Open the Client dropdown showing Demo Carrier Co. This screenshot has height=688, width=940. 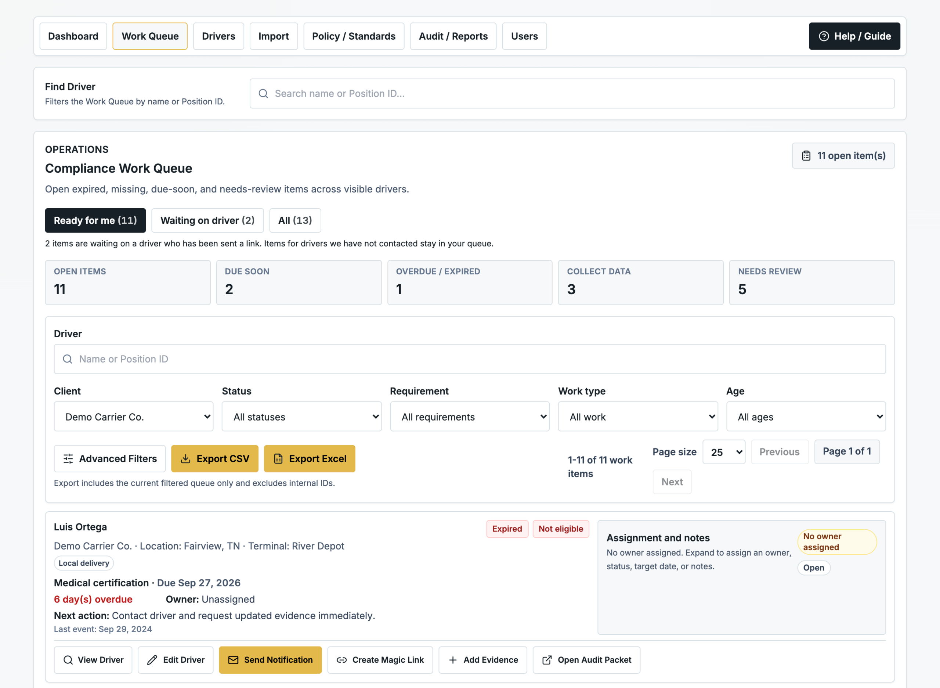point(134,416)
